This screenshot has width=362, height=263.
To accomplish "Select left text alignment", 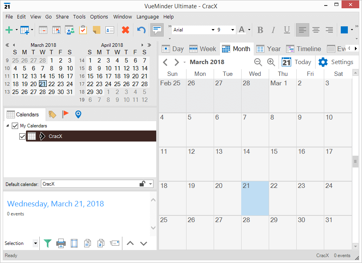I will [303, 30].
